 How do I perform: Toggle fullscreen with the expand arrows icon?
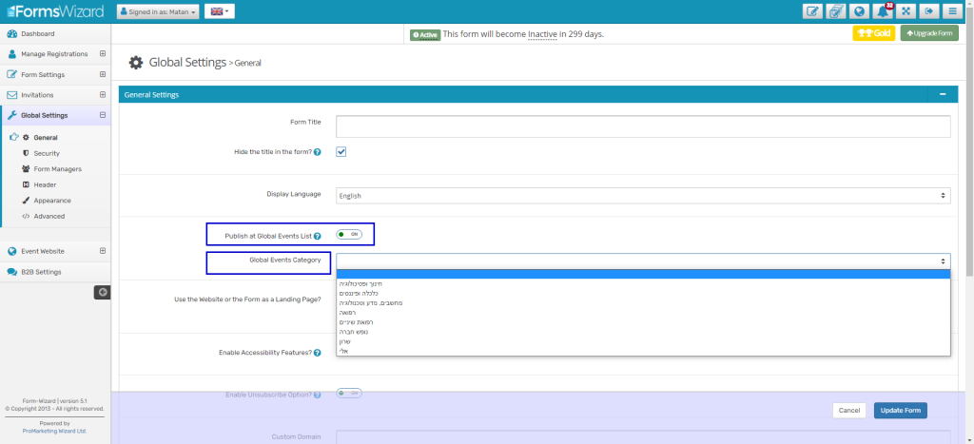905,11
